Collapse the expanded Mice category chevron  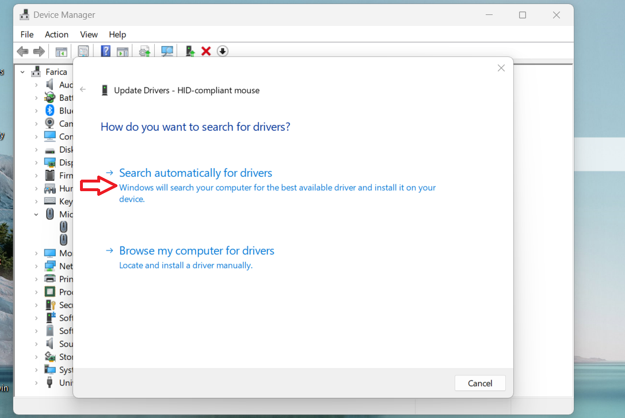(x=36, y=214)
